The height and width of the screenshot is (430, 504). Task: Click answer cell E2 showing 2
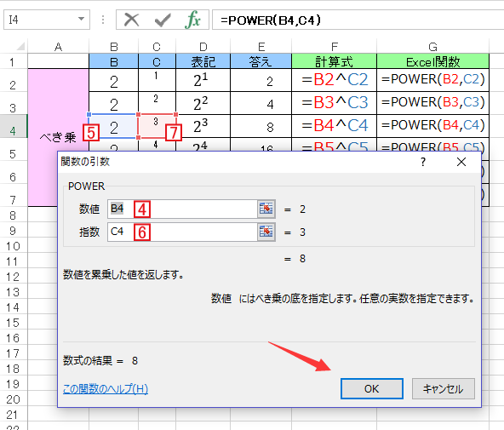261,80
